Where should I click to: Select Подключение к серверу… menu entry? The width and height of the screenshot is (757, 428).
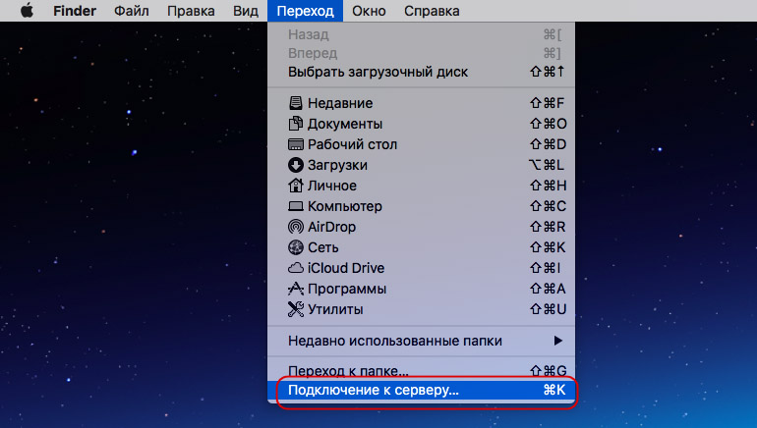tap(422, 390)
